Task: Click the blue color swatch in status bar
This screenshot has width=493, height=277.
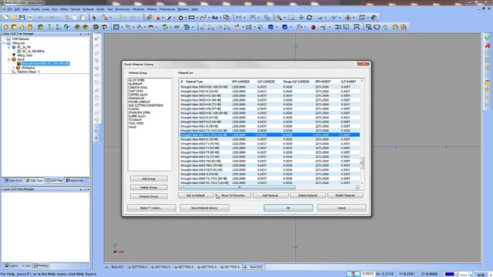Action: [x=449, y=274]
